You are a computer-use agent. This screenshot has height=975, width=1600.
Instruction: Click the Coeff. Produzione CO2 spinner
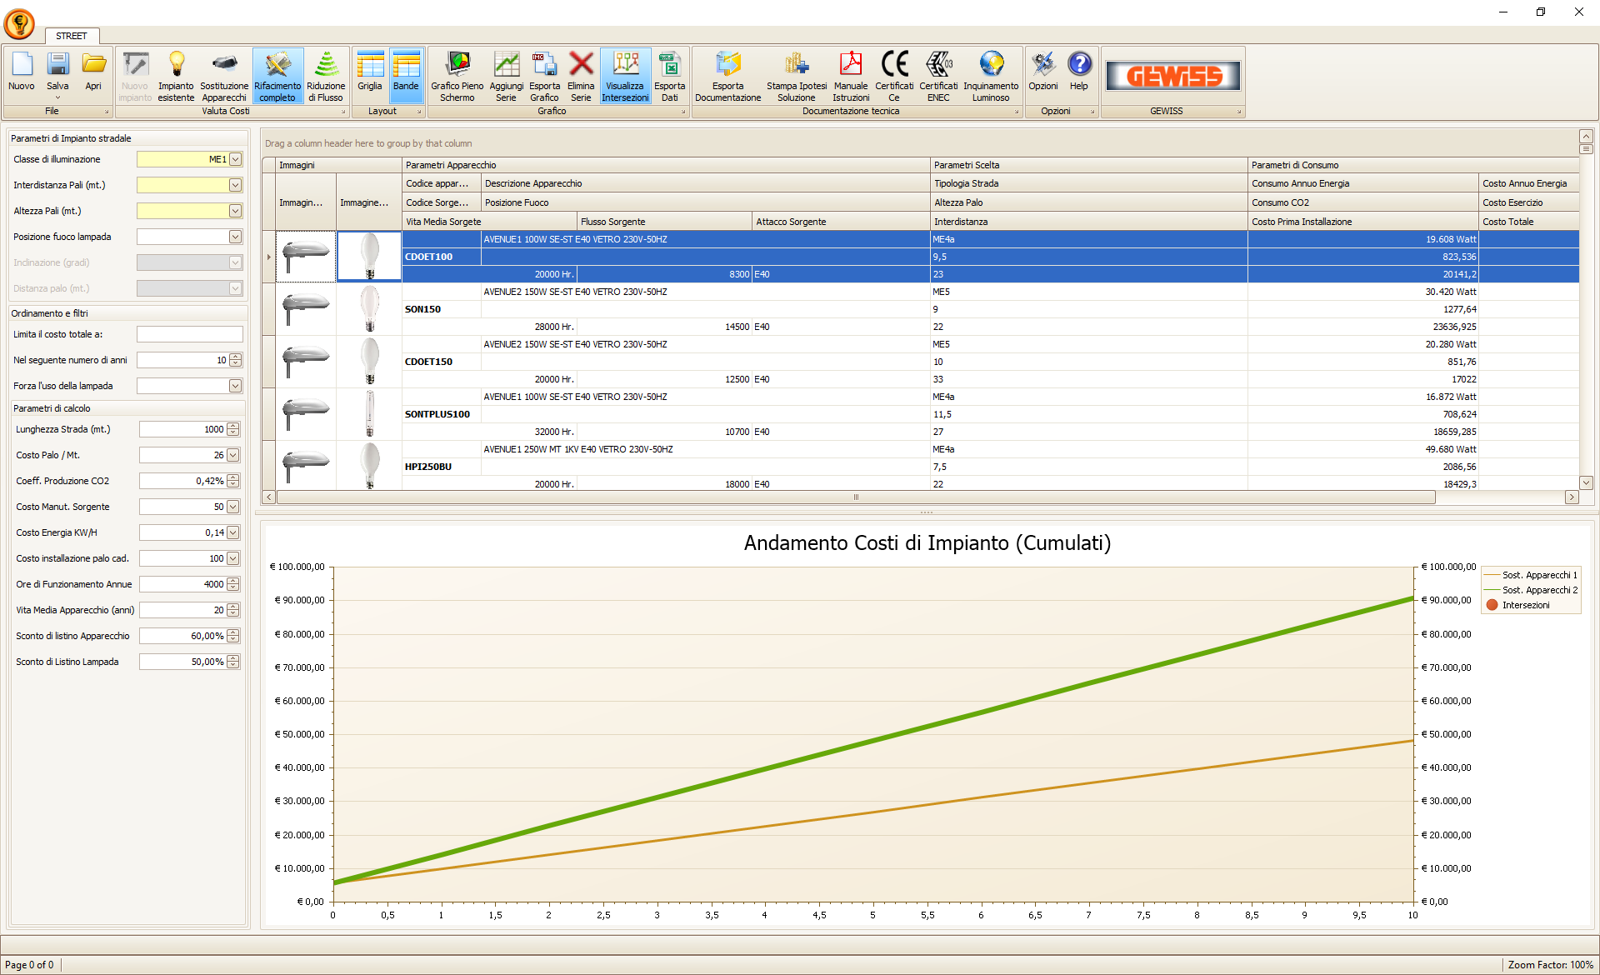pyautogui.click(x=233, y=481)
